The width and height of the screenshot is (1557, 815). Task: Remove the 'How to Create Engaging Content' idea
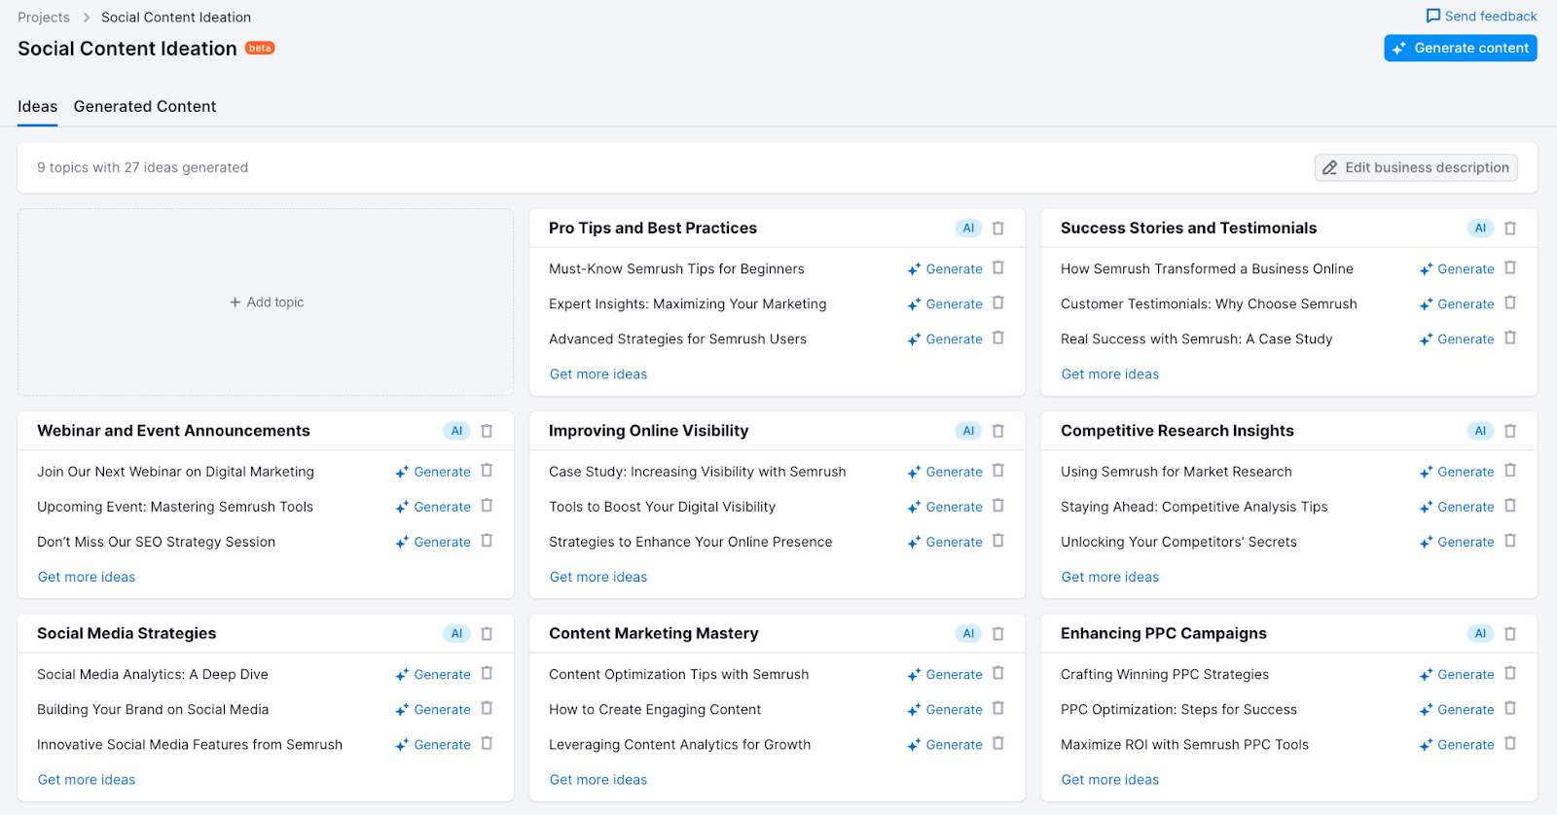[997, 709]
